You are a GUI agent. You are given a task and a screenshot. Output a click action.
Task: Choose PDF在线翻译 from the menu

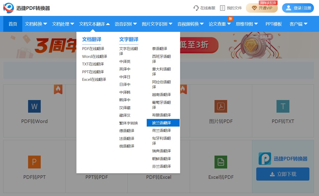tap(93, 48)
